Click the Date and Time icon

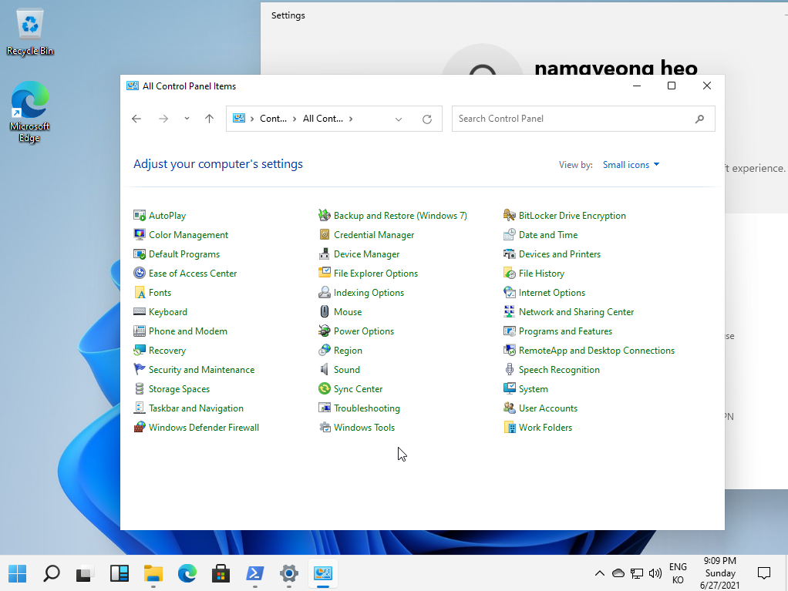click(x=510, y=234)
